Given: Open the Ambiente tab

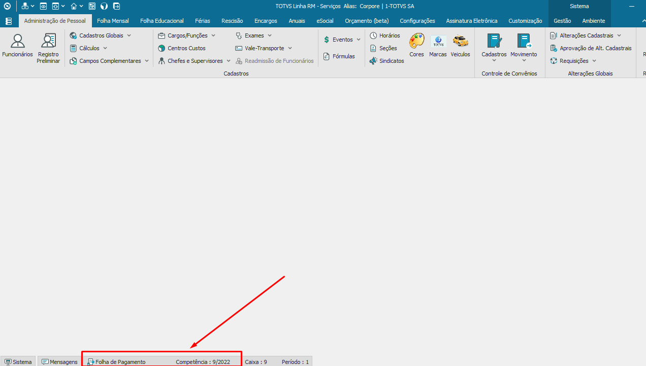Looking at the screenshot, I should [x=594, y=21].
